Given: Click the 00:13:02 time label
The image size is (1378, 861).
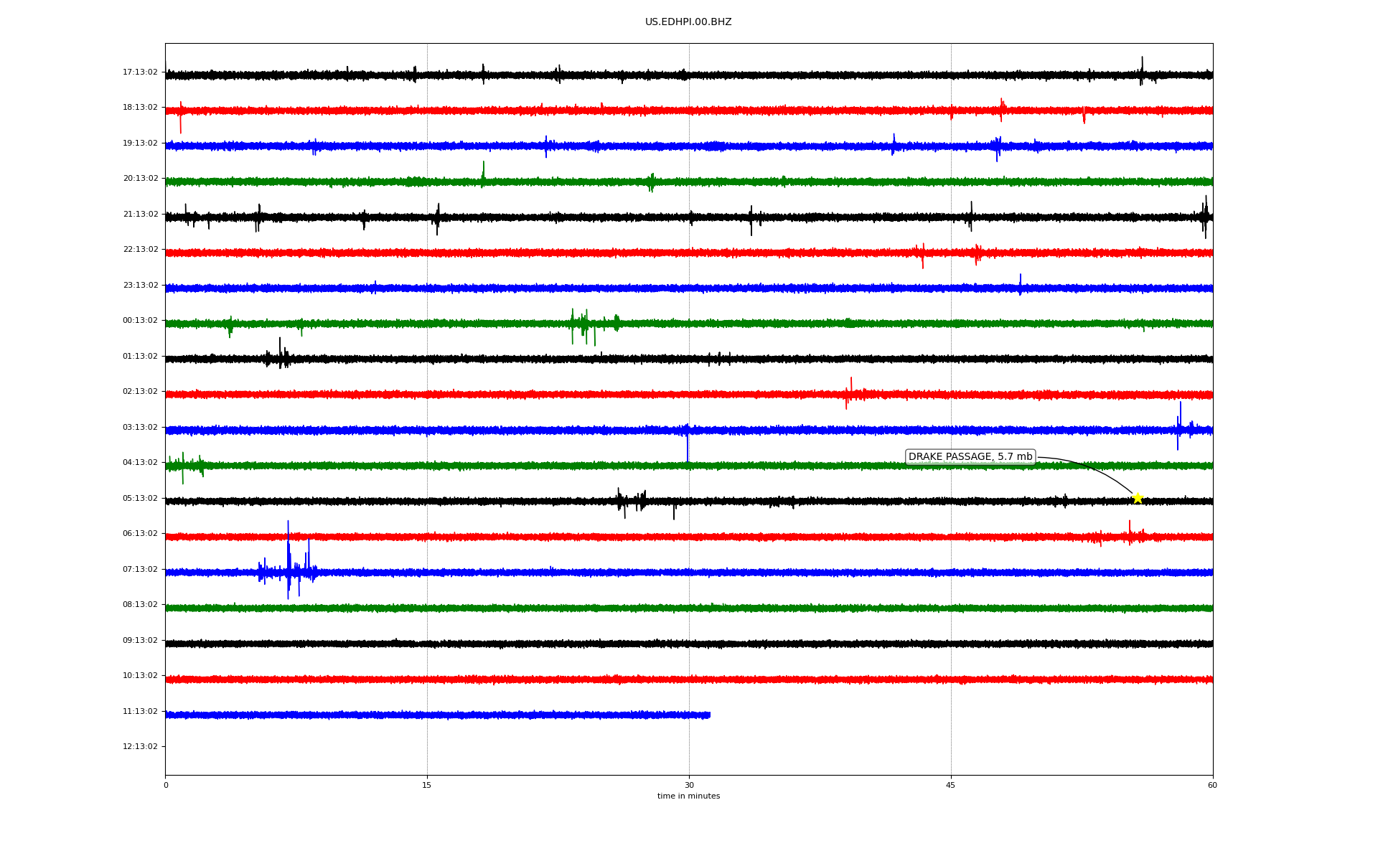Looking at the screenshot, I should 140,321.
